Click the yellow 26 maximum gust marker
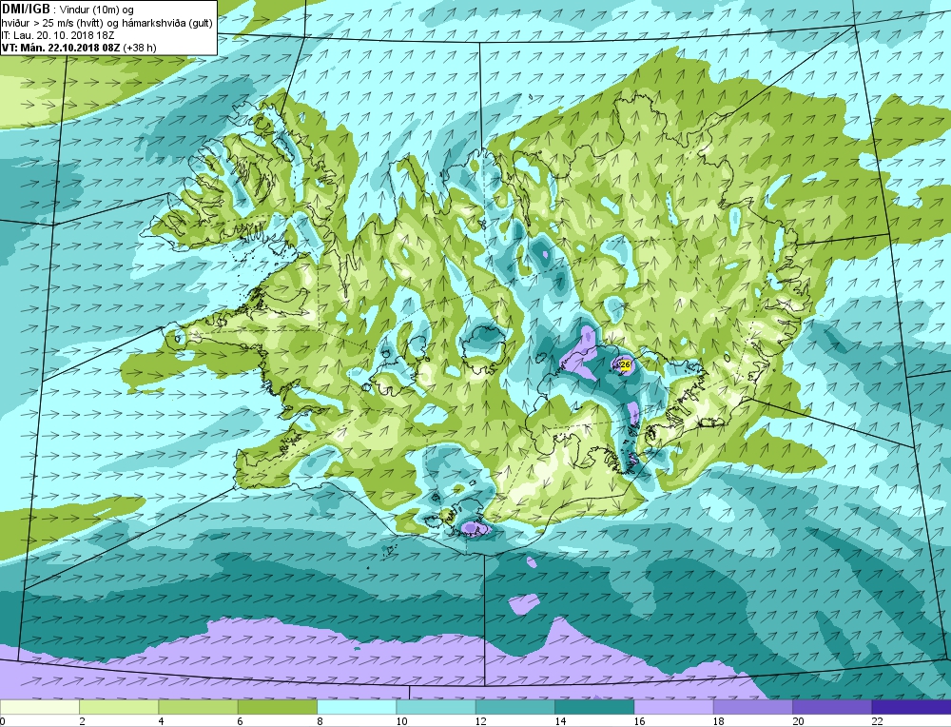 [626, 364]
